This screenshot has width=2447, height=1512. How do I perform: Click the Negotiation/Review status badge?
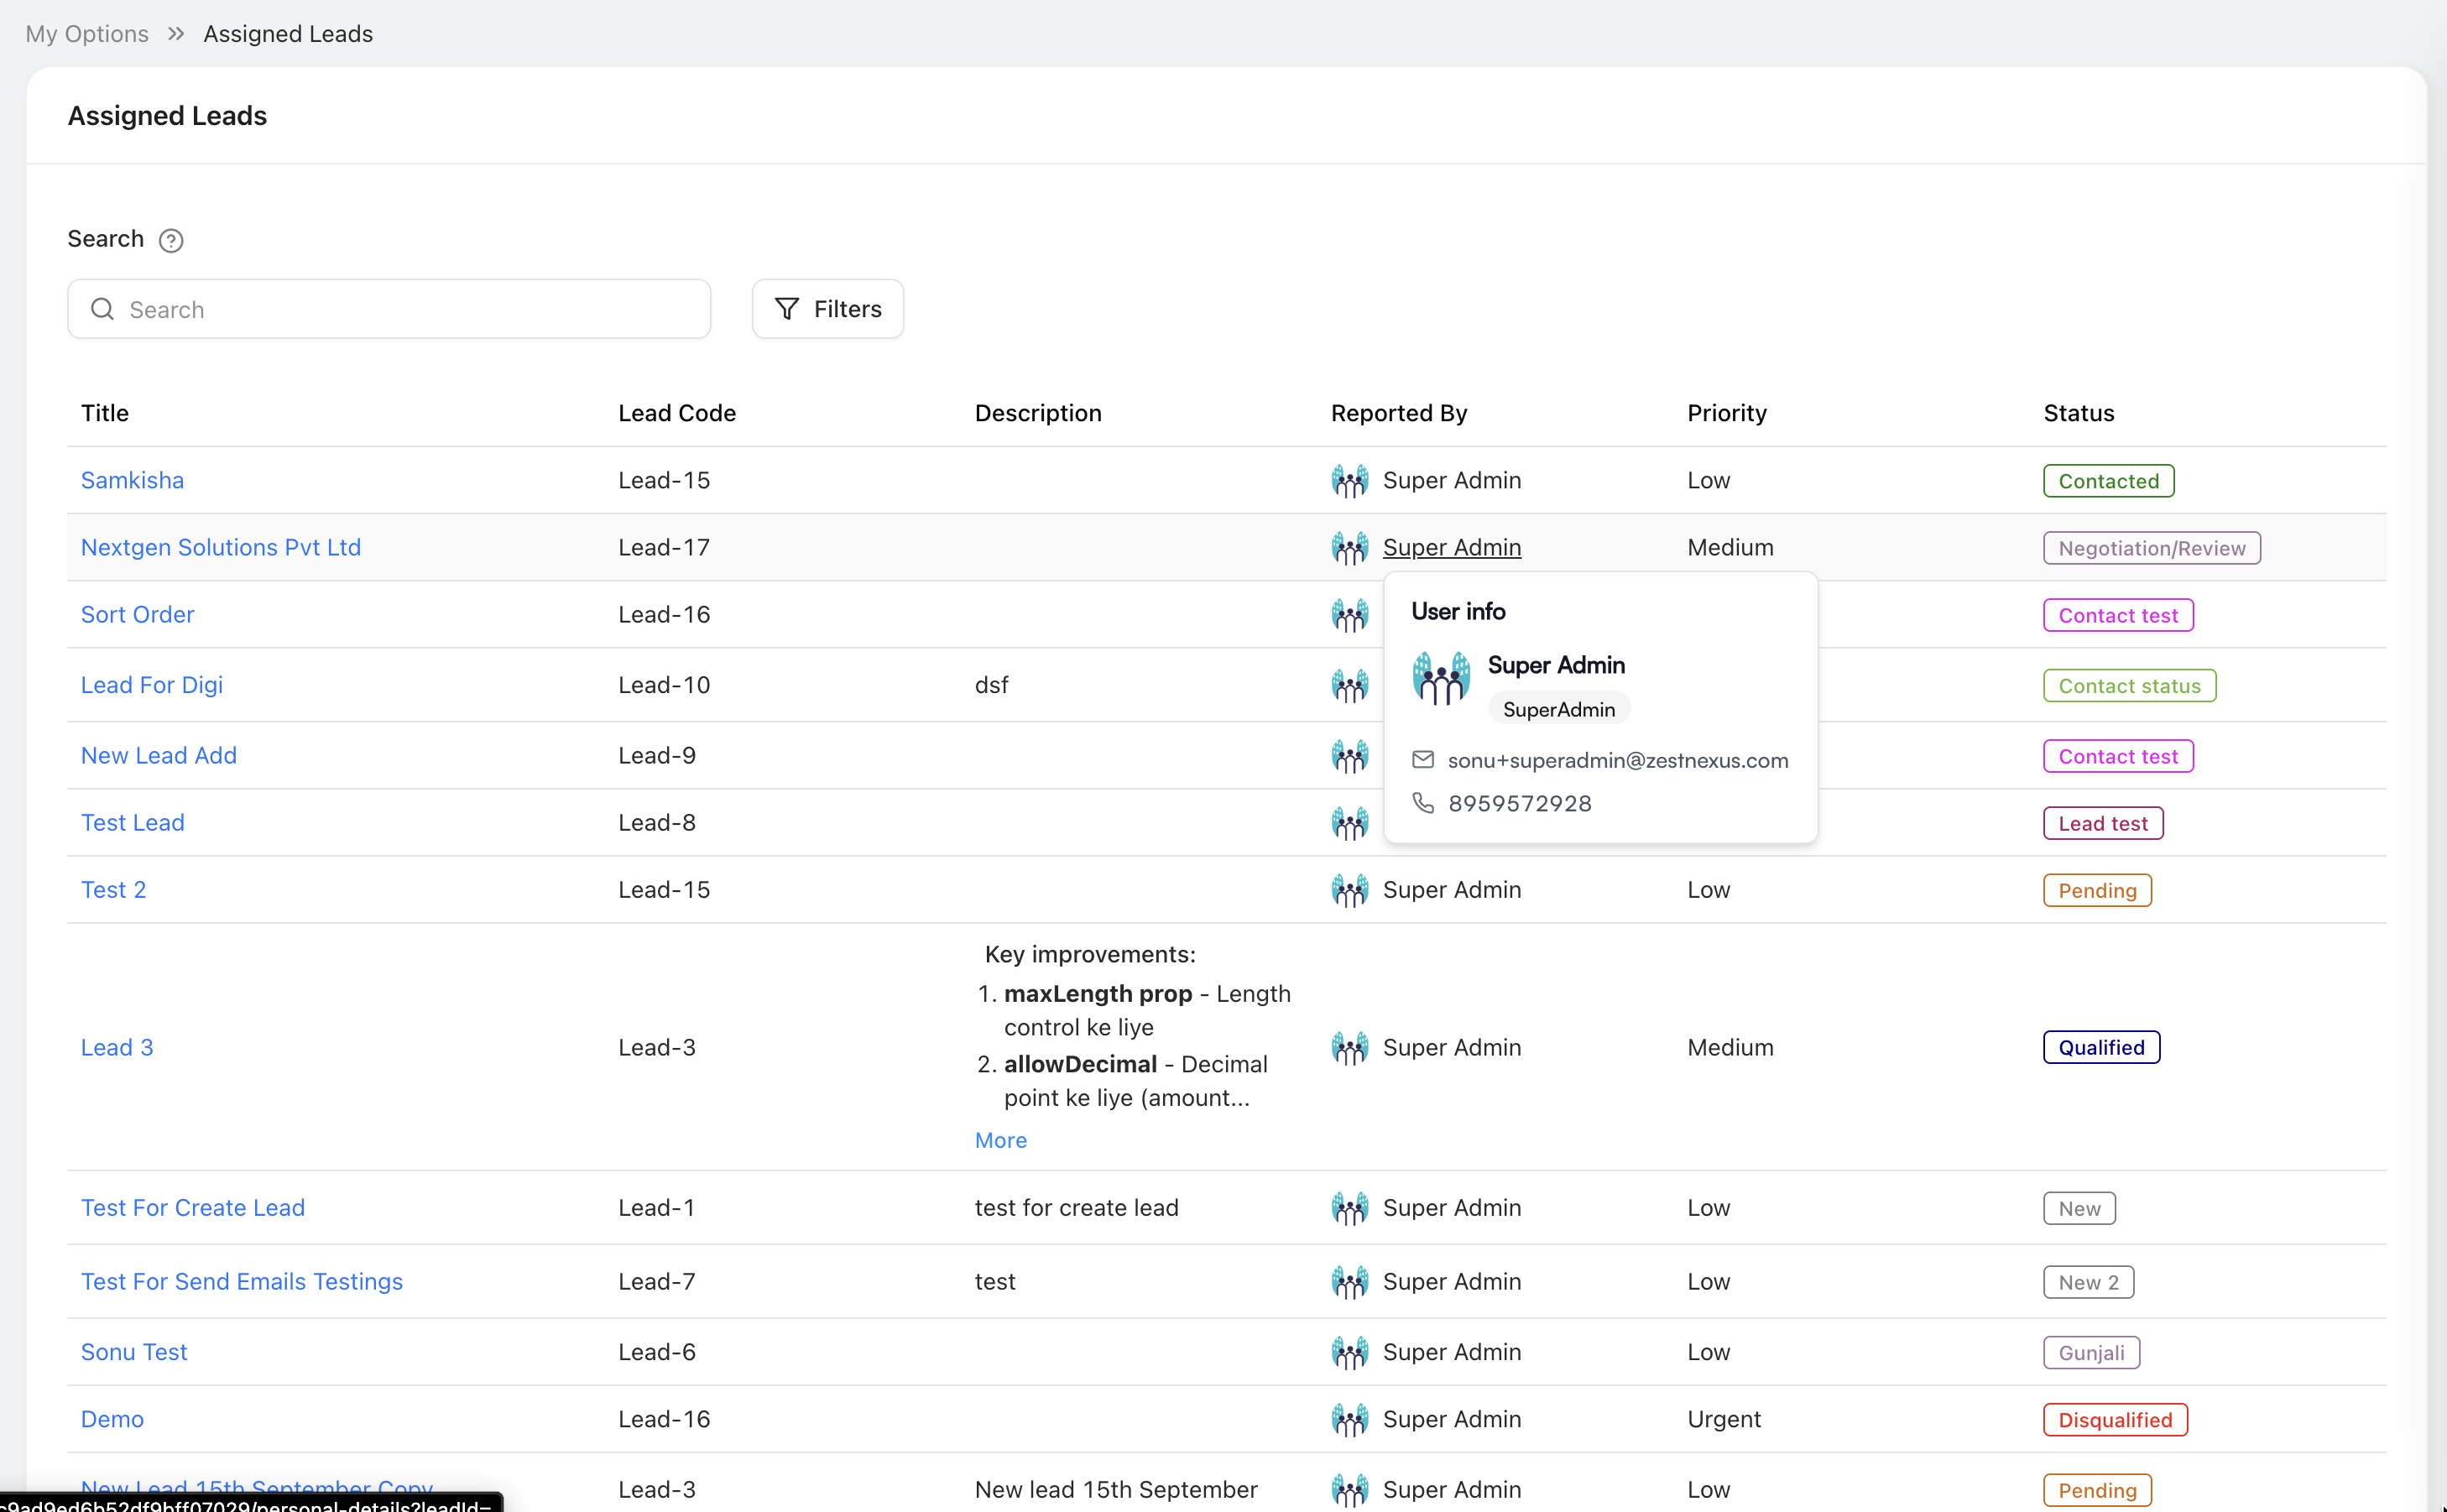(2152, 548)
